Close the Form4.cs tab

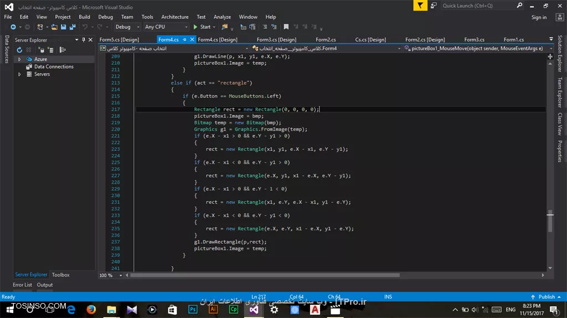tap(192, 39)
